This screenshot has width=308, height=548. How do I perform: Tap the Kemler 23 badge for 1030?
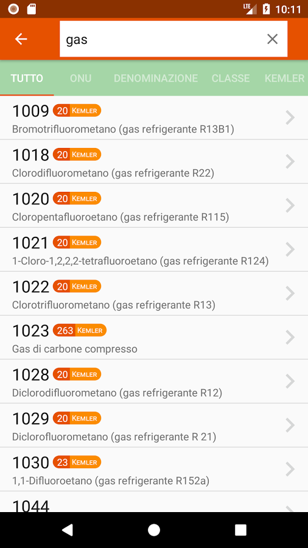point(77,462)
